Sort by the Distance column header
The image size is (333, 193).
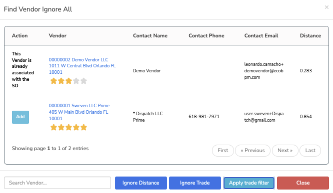coord(310,35)
